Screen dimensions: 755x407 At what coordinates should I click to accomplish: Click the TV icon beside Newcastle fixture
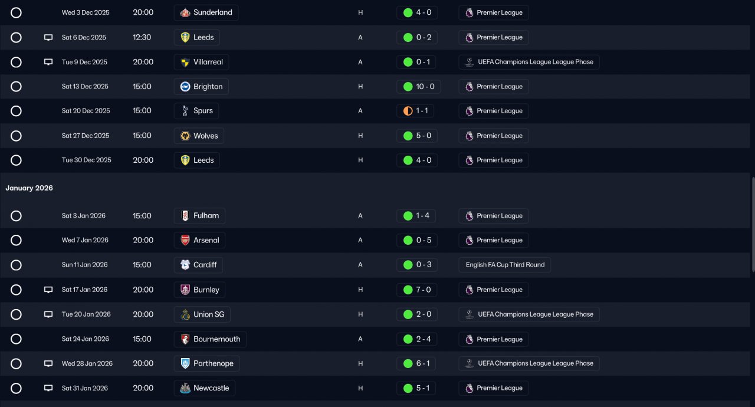(x=48, y=388)
